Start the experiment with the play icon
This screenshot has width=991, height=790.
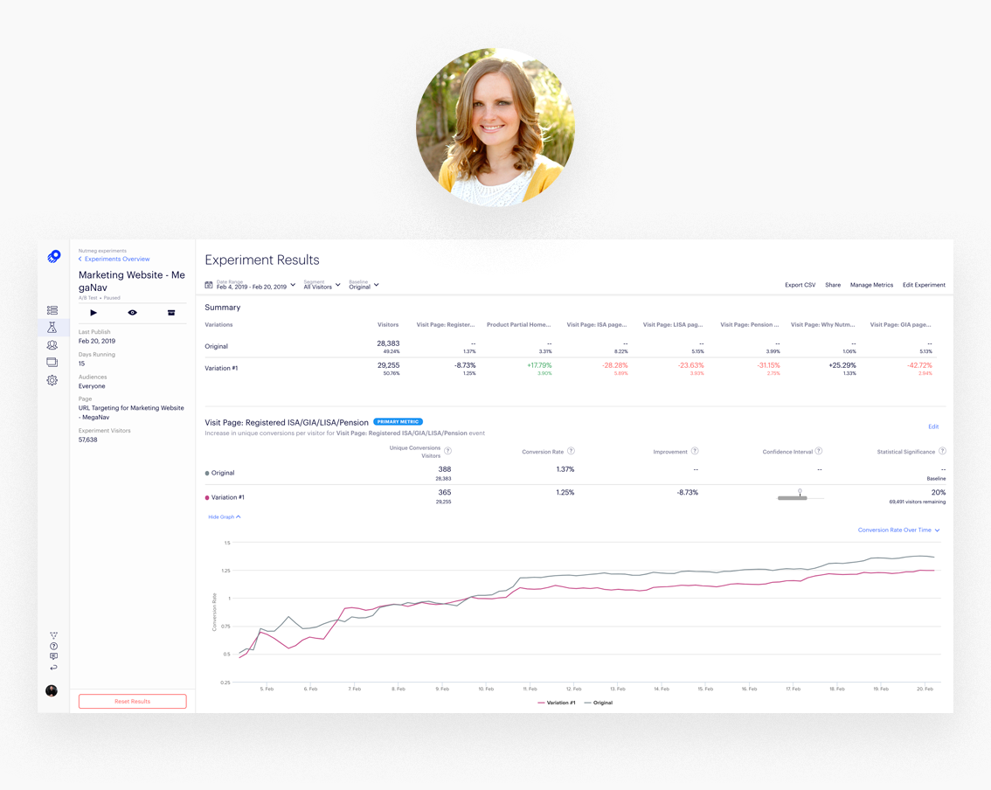(x=94, y=313)
